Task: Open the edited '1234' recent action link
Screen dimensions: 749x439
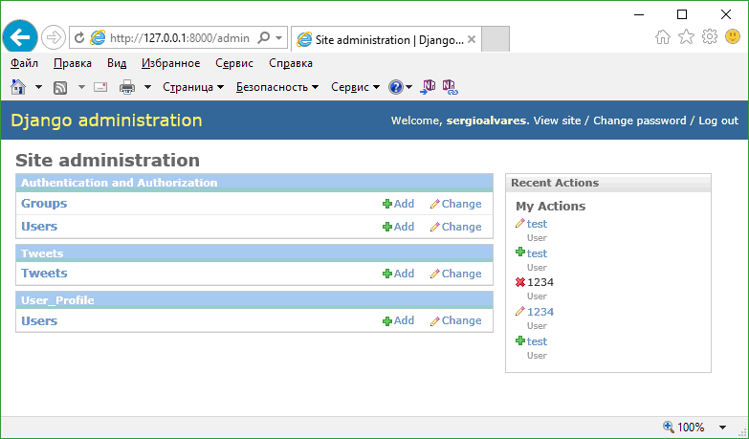Action: pyautogui.click(x=540, y=312)
